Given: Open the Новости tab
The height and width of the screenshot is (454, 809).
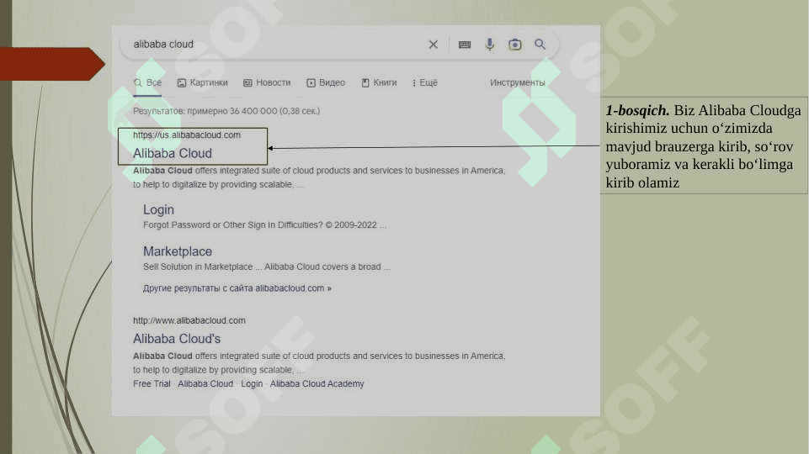Looking at the screenshot, I should click(266, 83).
